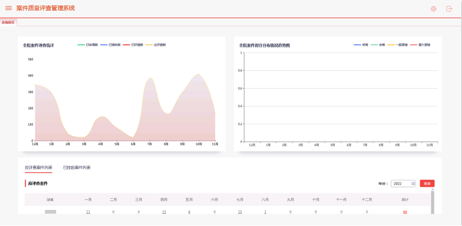
Task: Click the red 搜索 button
Action: point(427,183)
